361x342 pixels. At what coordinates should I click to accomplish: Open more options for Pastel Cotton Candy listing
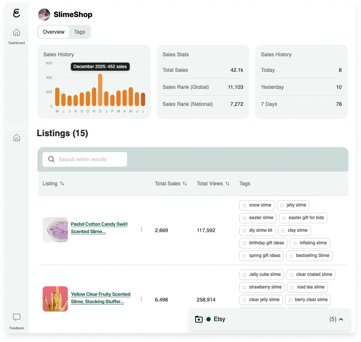coord(141,229)
